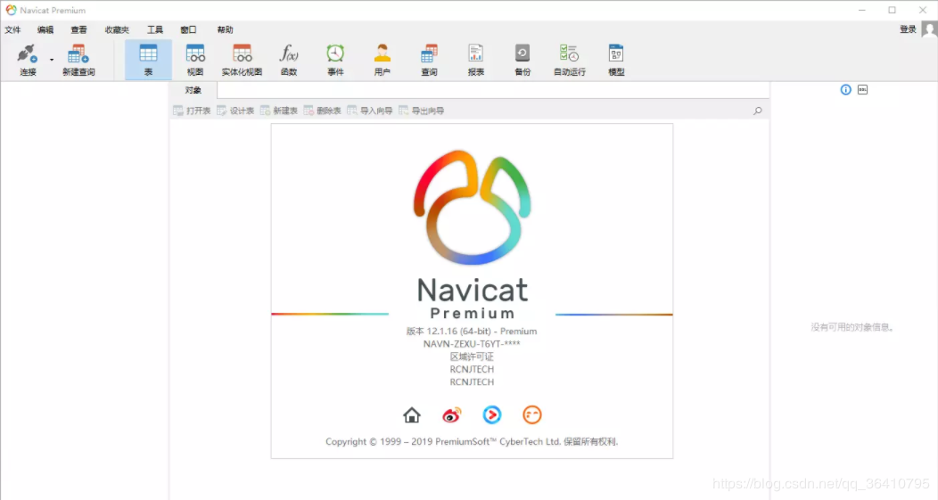Show the object information (i) panel icon

[846, 90]
